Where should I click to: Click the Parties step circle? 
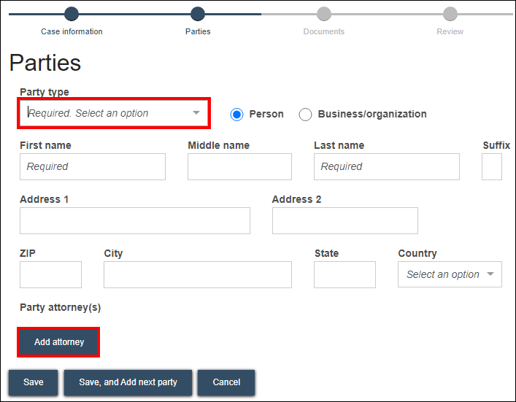pyautogui.click(x=198, y=14)
